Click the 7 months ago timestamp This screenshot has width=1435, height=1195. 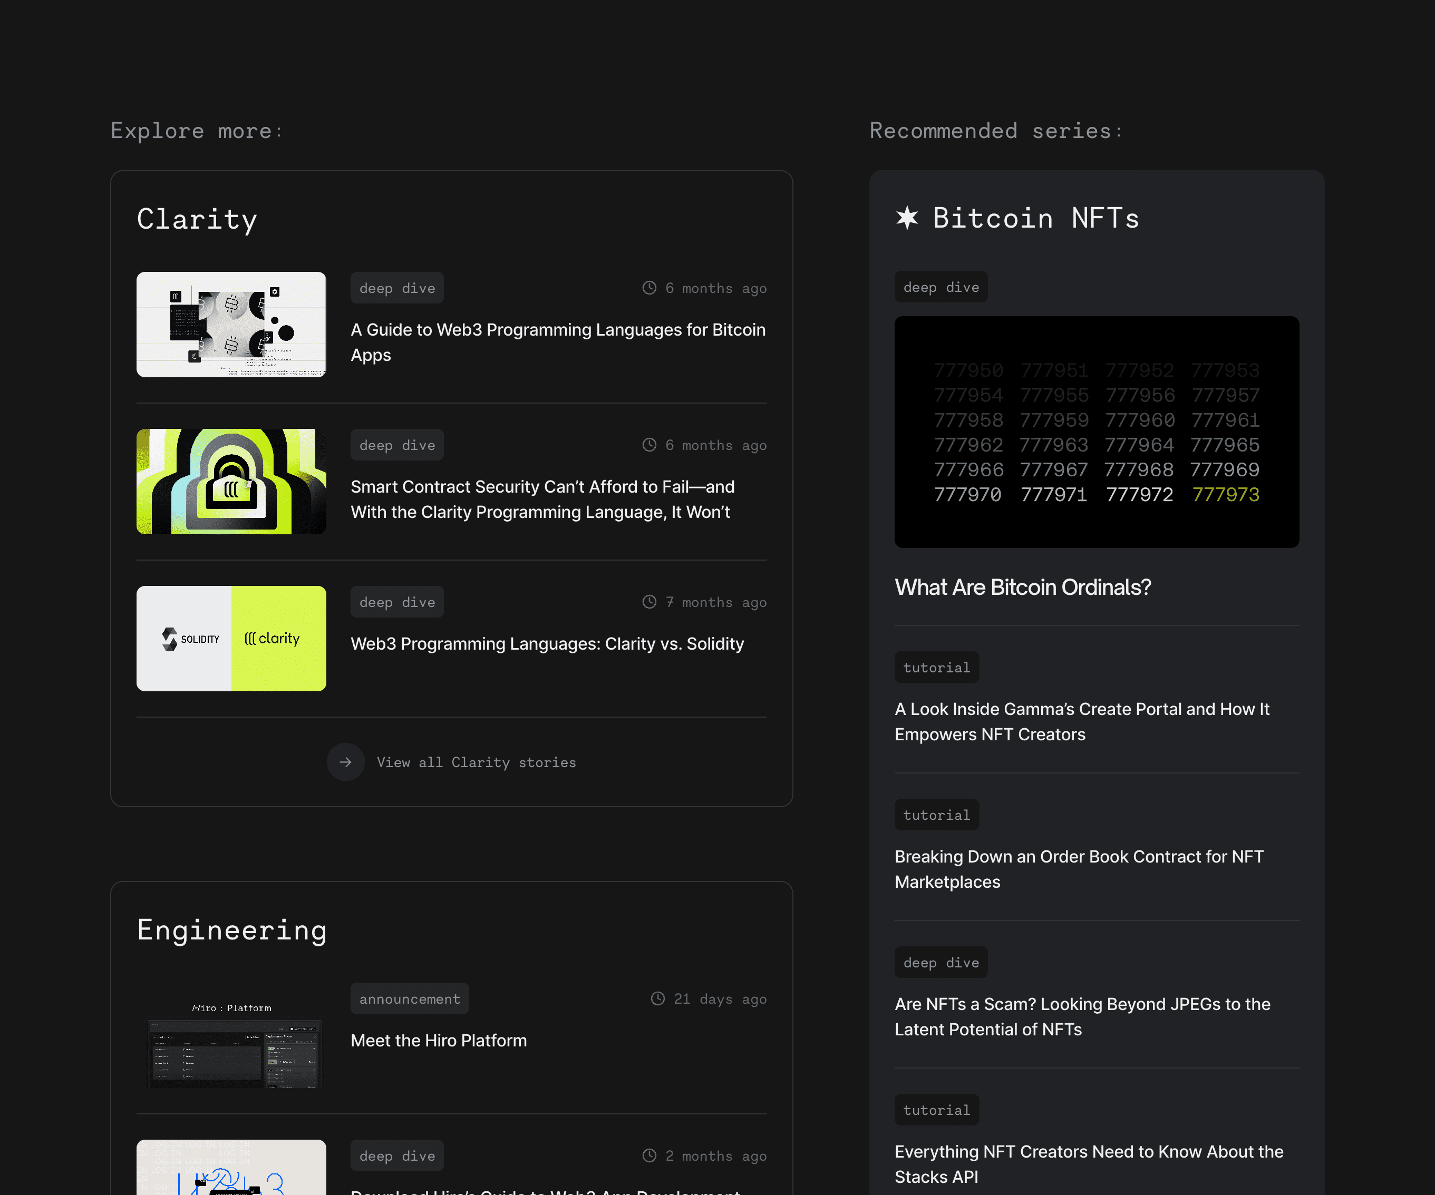tap(716, 602)
